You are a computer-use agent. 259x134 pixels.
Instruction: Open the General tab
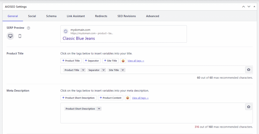click(13, 16)
